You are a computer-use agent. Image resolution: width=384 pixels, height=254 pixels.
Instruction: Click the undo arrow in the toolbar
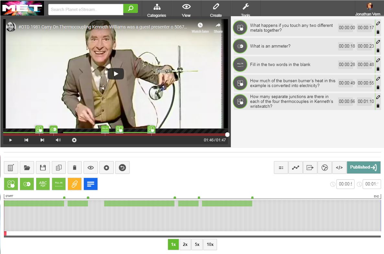[x=122, y=168]
